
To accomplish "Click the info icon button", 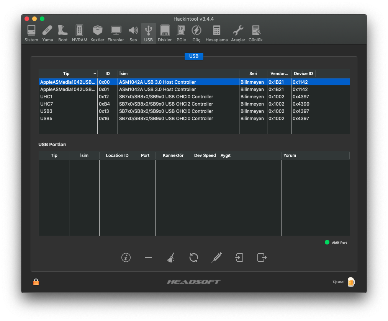I will 126,257.
